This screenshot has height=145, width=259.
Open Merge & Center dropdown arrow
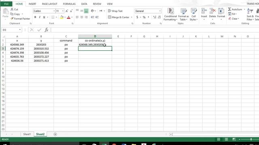tap(132, 17)
